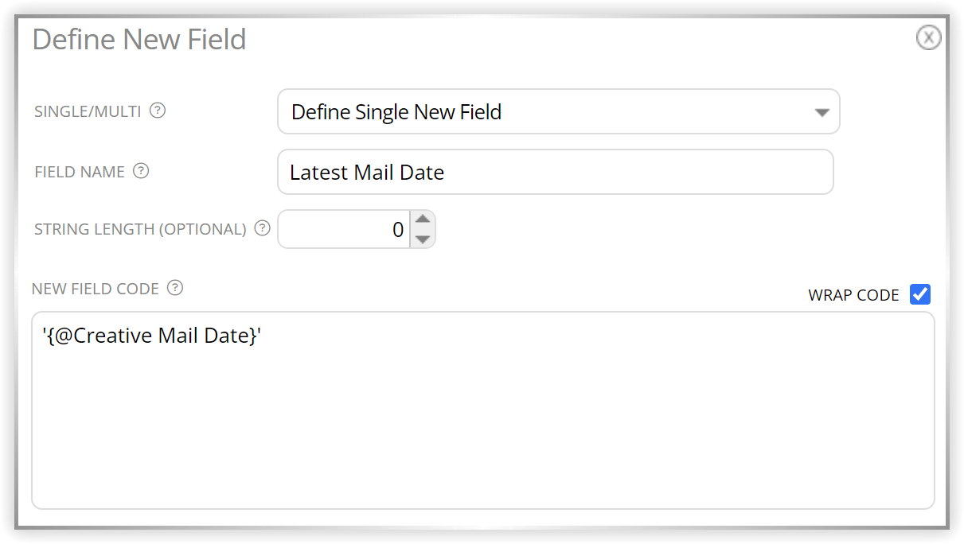Decrease string length with down arrow
This screenshot has height=544, width=964.
[423, 239]
